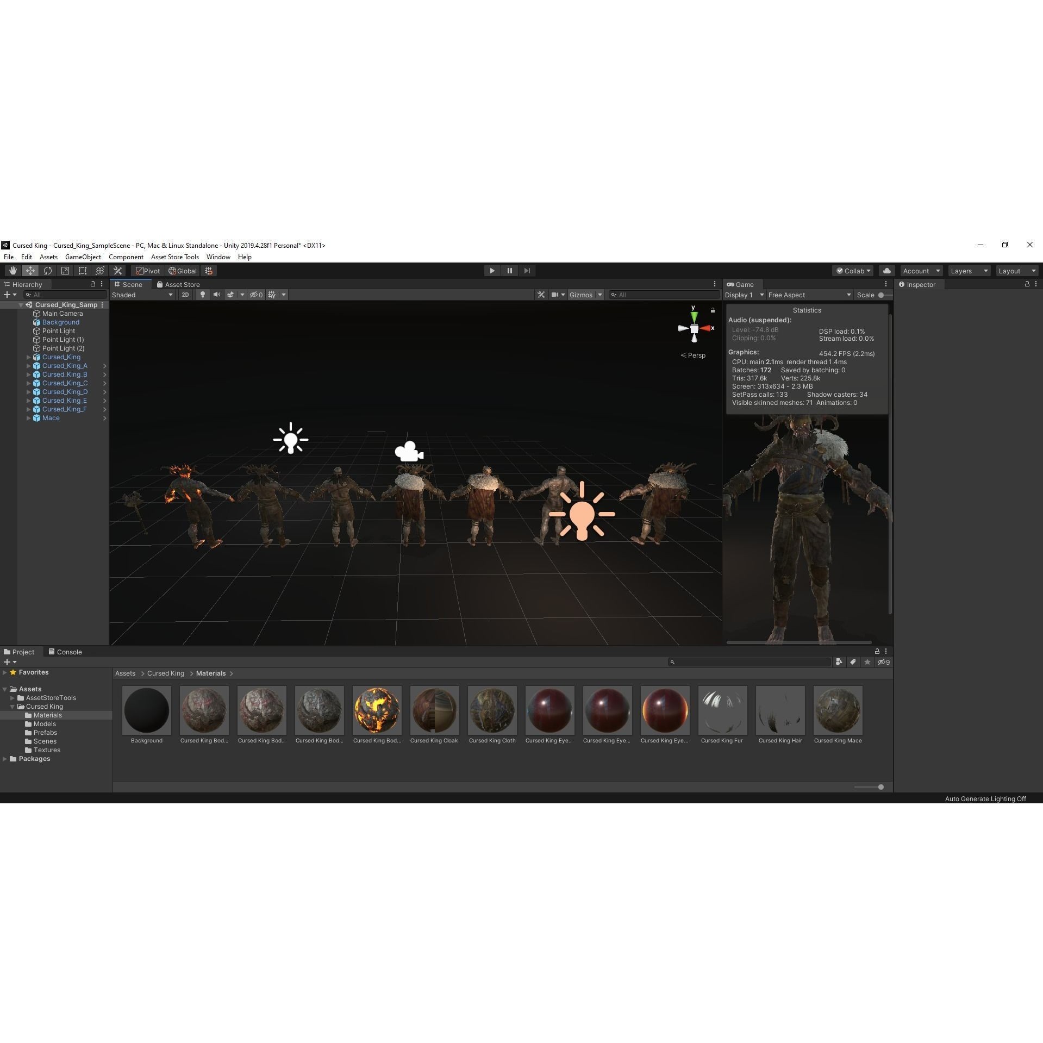Adjust the Game view Scale slider
Screen dimensions: 1043x1043
pyautogui.click(x=882, y=295)
